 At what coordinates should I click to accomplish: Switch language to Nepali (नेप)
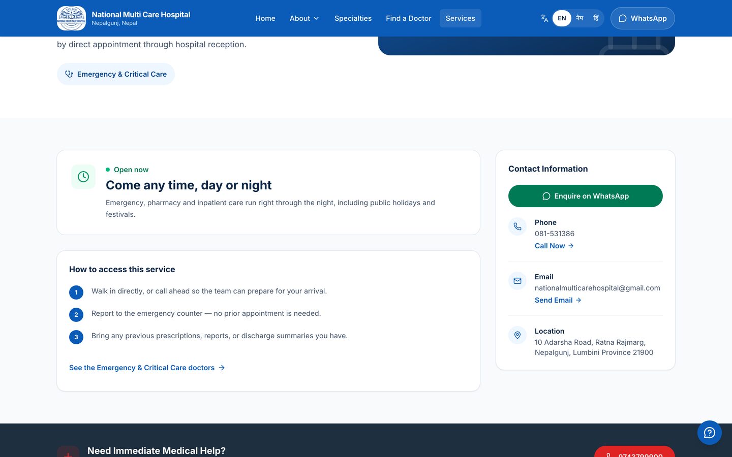pyautogui.click(x=579, y=18)
